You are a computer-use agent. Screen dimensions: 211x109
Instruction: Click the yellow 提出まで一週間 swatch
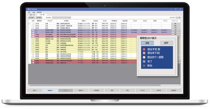[x=144, y=57]
